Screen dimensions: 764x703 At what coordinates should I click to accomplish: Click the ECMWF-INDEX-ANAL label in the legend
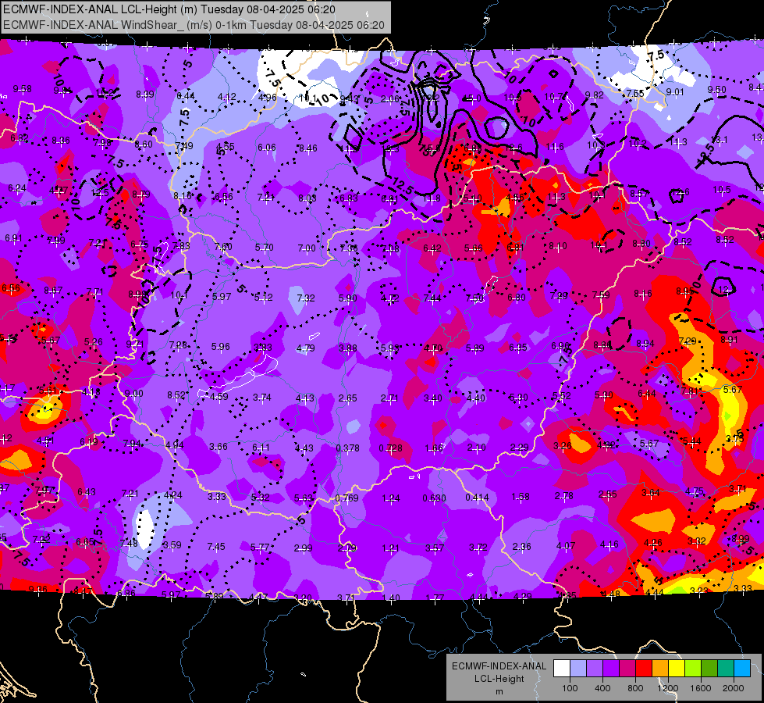click(499, 666)
